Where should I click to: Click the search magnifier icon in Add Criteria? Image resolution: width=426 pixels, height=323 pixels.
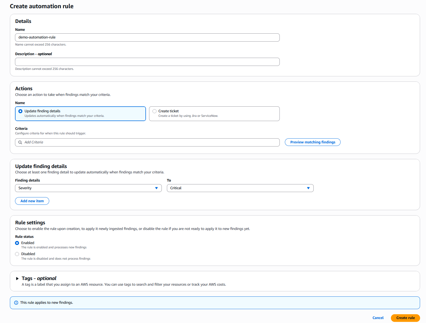click(x=20, y=142)
